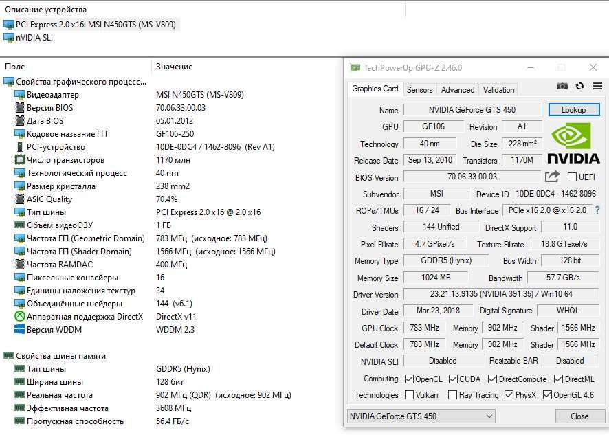Click the Объем видеоОЗУ memory icon
The image size is (609, 435).
tap(19, 225)
